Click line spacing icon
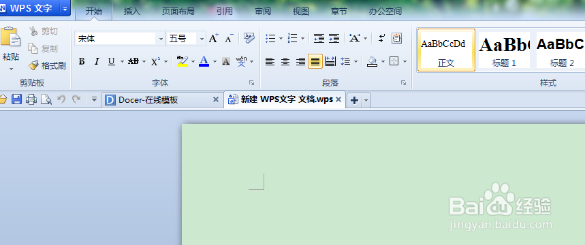Viewport: 585px width, 245px height. (345, 61)
